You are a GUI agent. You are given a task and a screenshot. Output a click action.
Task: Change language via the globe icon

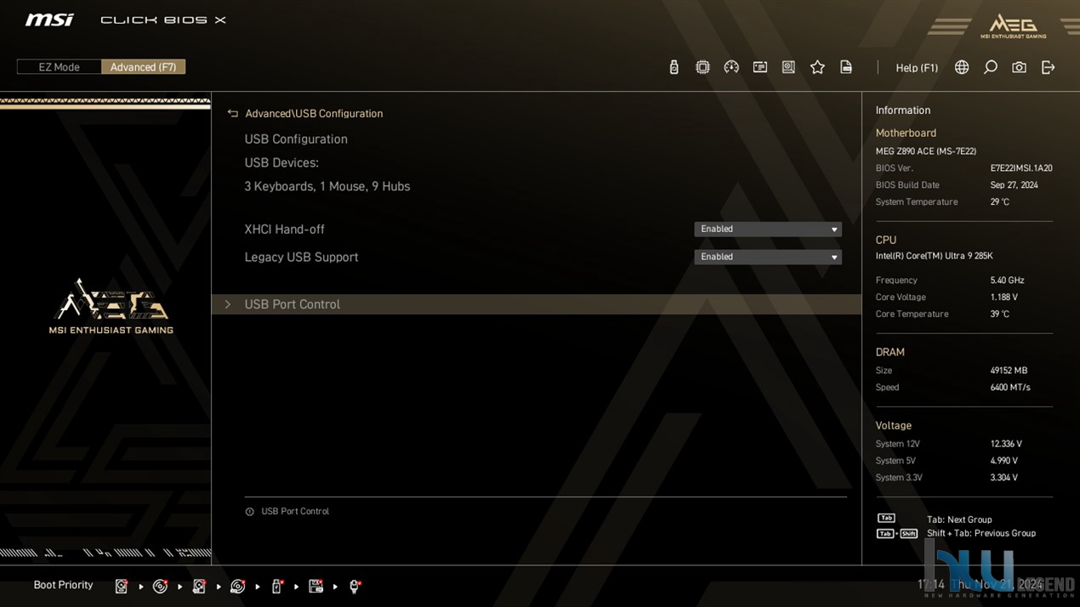pyautogui.click(x=962, y=67)
